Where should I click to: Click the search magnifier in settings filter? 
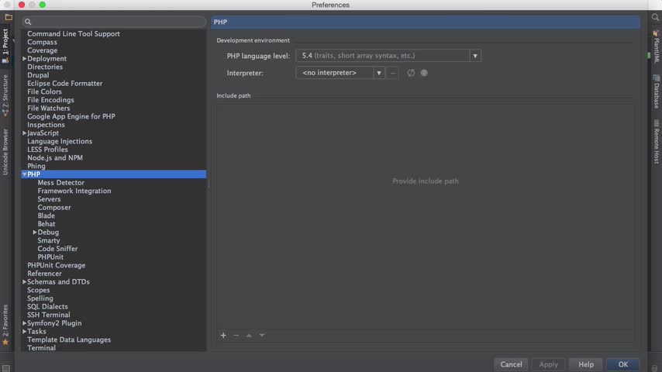click(x=28, y=22)
